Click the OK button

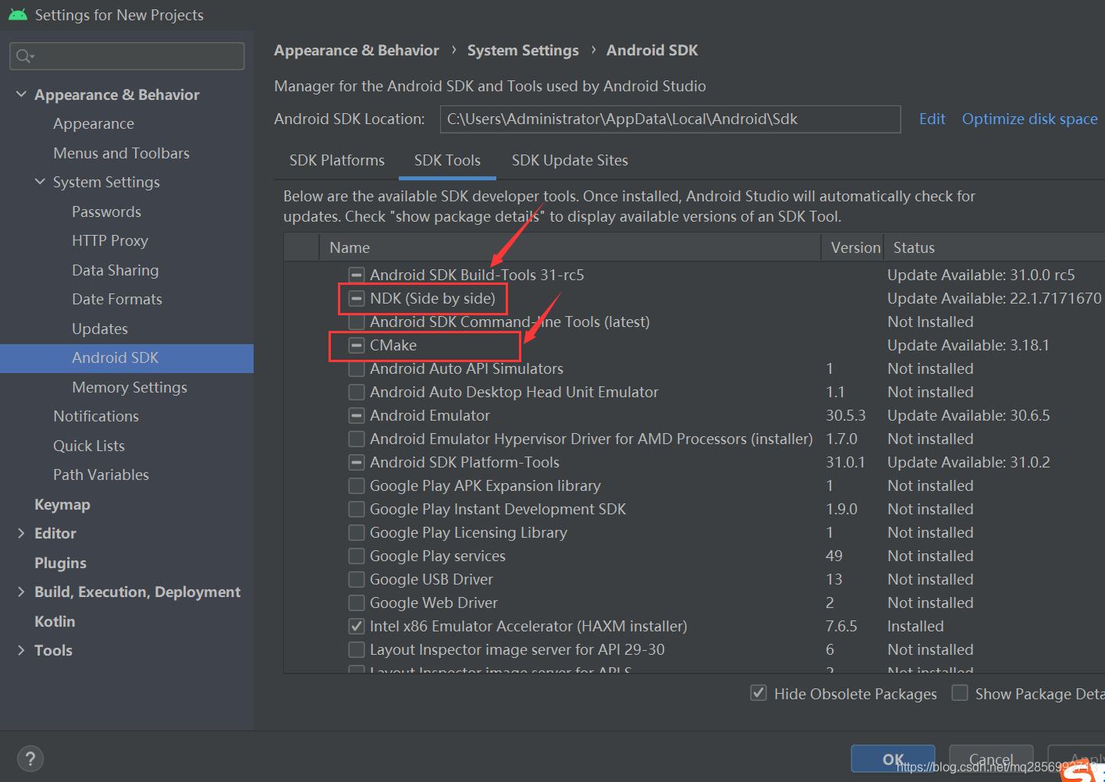click(893, 759)
